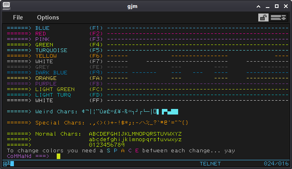
Task: Click the session indicator icon in status bar
Action: point(9,164)
